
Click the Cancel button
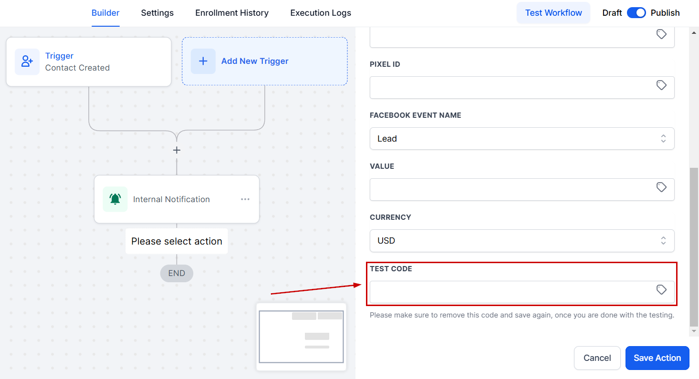(x=597, y=358)
